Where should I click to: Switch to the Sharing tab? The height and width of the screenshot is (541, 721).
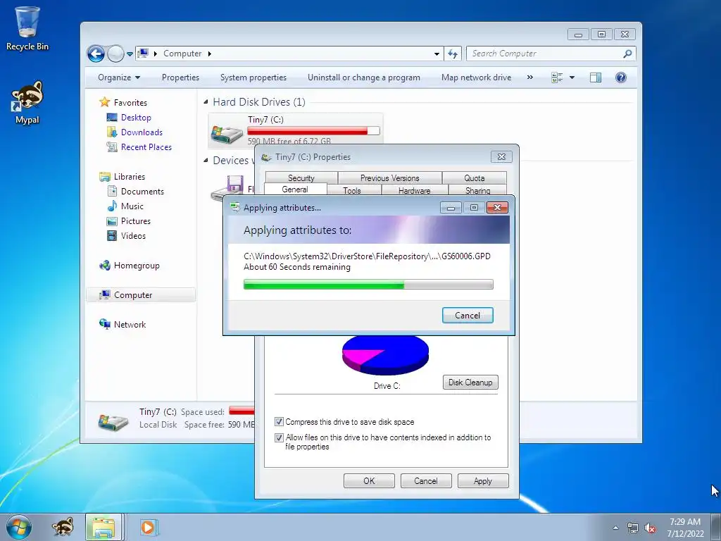point(477,190)
